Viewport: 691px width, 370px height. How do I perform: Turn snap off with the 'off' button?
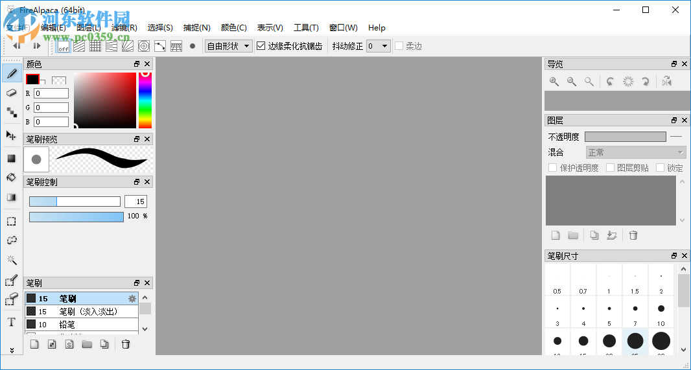(x=64, y=46)
